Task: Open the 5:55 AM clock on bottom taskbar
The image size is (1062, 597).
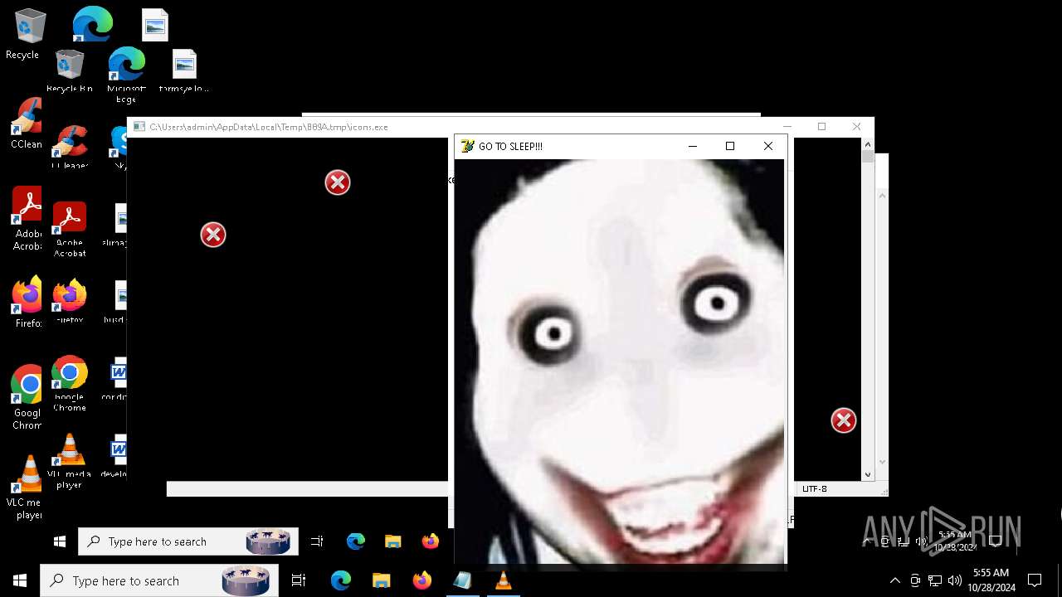Action: coord(991,580)
